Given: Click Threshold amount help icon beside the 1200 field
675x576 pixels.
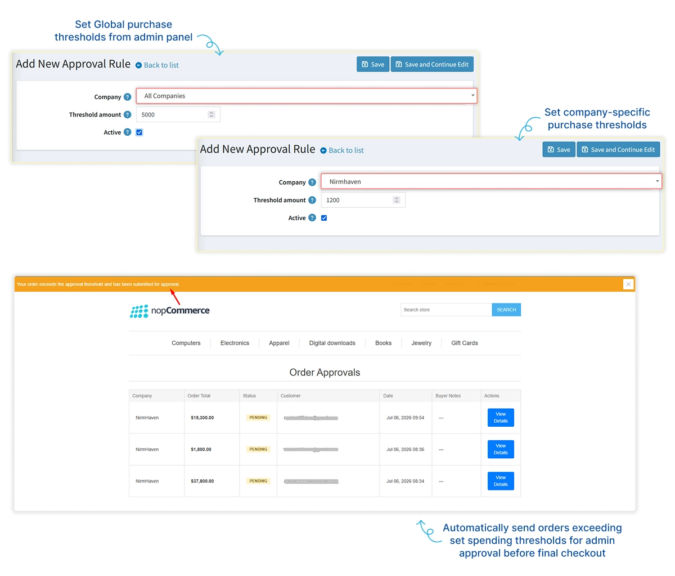Looking at the screenshot, I should (312, 200).
